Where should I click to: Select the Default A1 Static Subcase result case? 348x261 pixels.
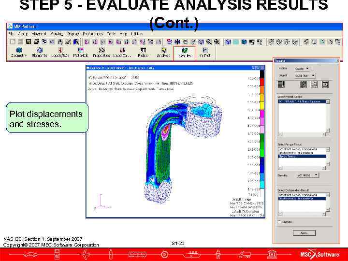[x=302, y=101]
